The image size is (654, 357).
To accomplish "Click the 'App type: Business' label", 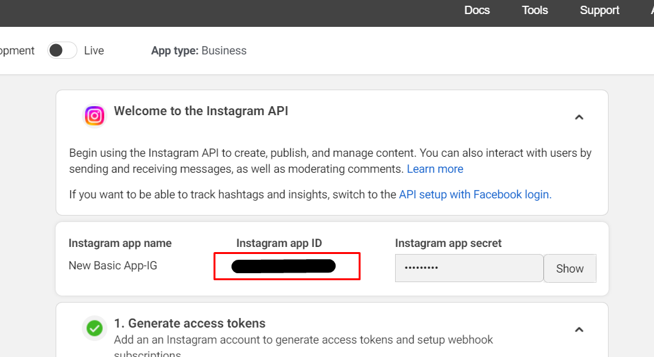I will (199, 51).
